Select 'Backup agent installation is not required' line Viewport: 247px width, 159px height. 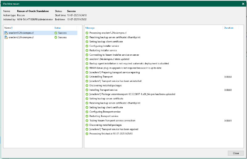[129, 64]
